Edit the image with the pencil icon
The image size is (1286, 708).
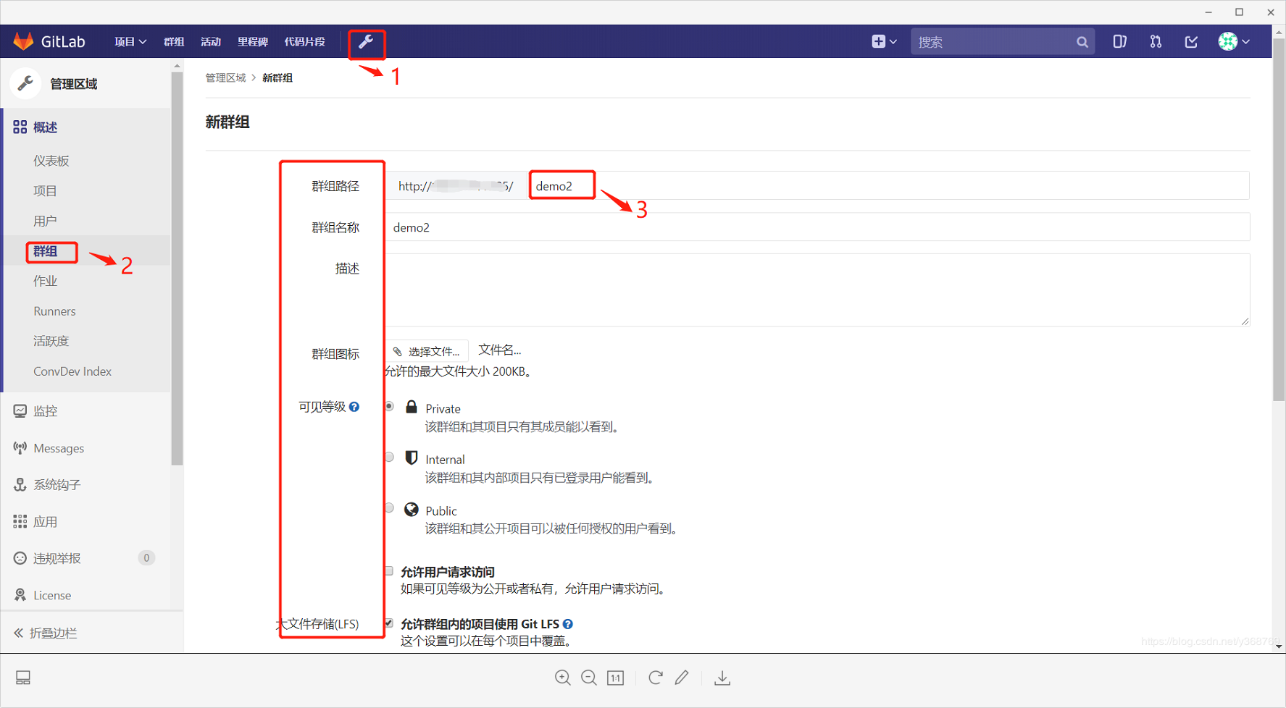pyautogui.click(x=682, y=678)
